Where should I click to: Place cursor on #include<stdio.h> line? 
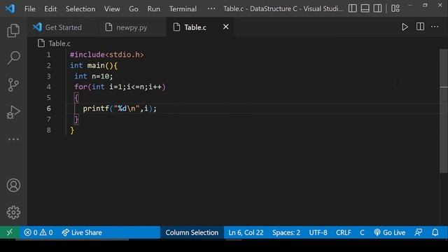pyautogui.click(x=107, y=55)
